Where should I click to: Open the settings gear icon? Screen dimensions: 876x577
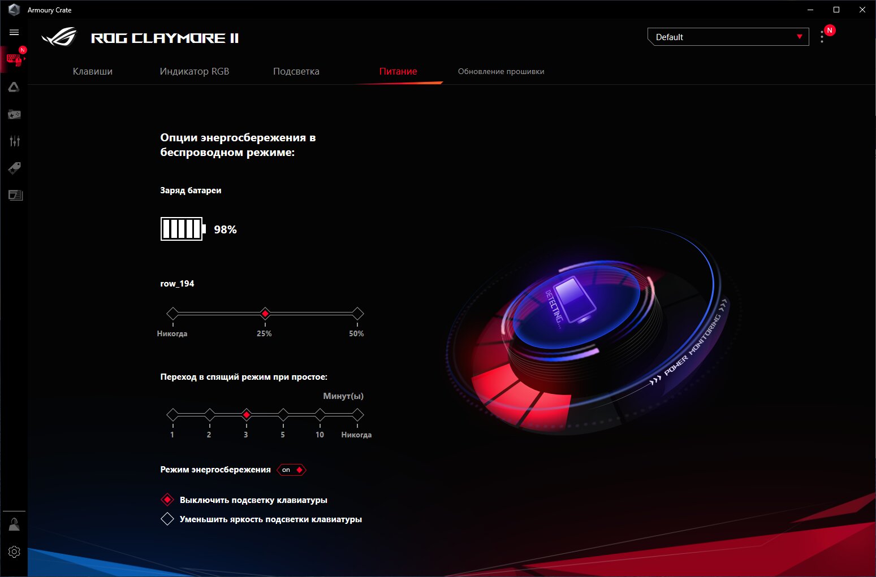pyautogui.click(x=14, y=552)
